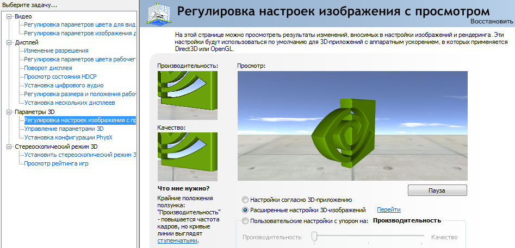Open the ступенчатыми help link
The image size is (515, 248).
177,240
